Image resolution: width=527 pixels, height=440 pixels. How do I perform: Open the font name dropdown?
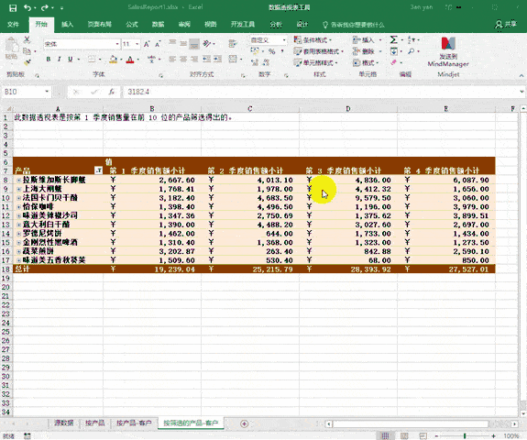coord(117,44)
